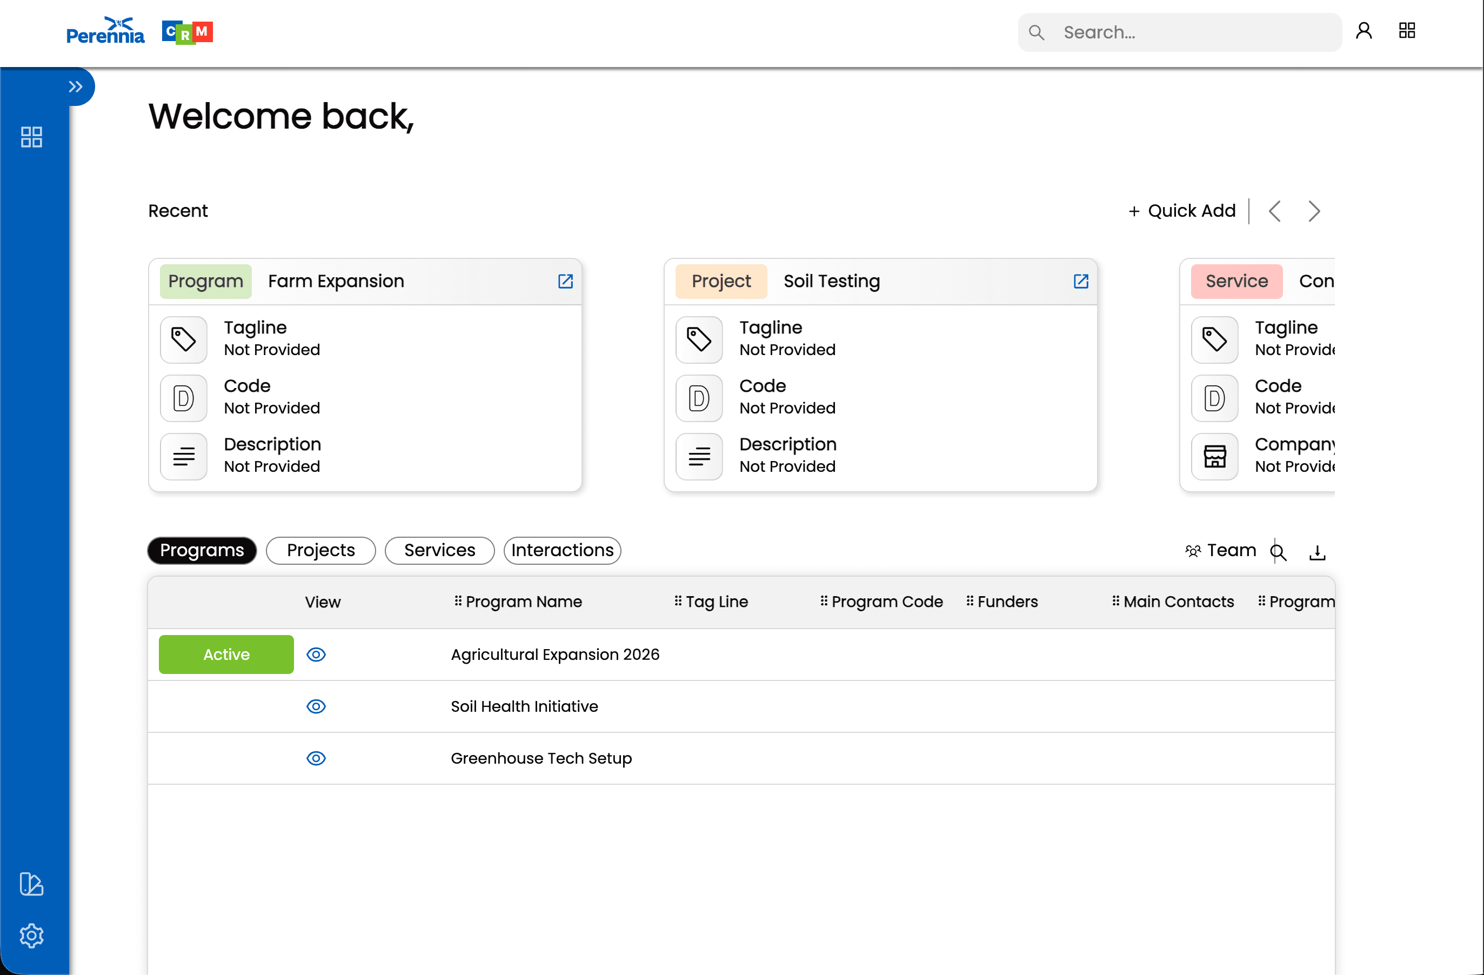Click the Quick Add button
The height and width of the screenshot is (975, 1484).
pos(1181,211)
